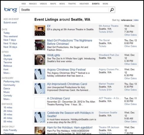Switch to the MAPS tab
Image resolution: width=144 pixels, height=135 pixels.
click(x=53, y=4)
